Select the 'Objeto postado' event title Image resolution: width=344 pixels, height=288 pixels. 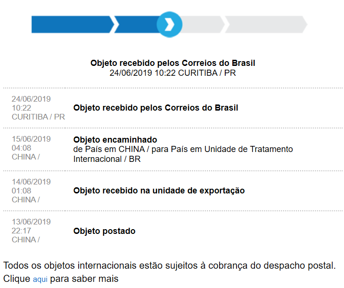tap(104, 231)
